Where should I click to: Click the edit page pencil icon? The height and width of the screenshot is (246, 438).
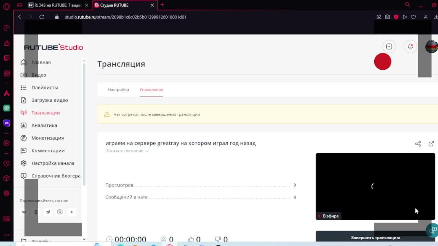[x=379, y=17]
